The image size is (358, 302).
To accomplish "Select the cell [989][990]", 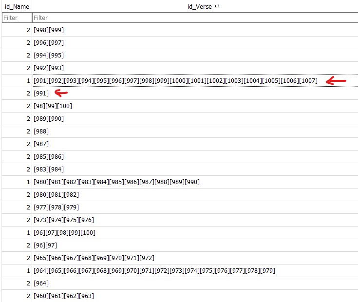I will (195, 119).
